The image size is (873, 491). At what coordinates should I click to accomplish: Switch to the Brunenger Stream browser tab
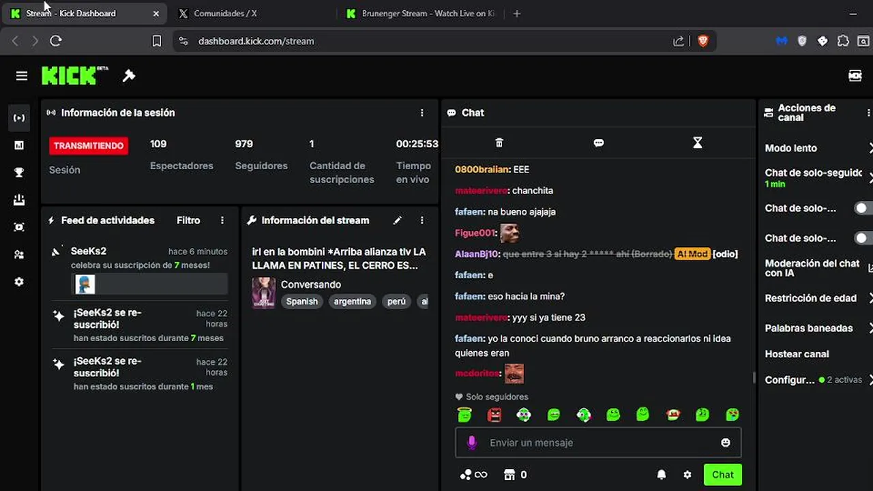(x=421, y=13)
